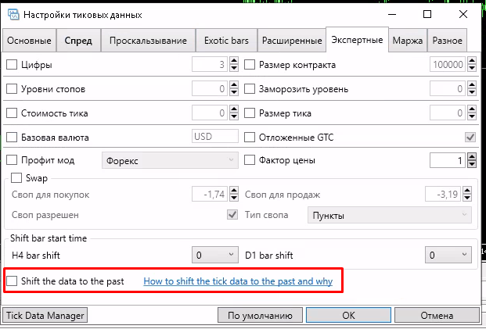Maximize the settings dialog window

click(x=427, y=14)
